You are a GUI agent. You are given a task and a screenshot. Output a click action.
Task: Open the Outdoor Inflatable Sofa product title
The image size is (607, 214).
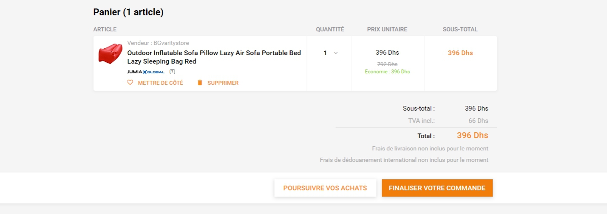[214, 57]
